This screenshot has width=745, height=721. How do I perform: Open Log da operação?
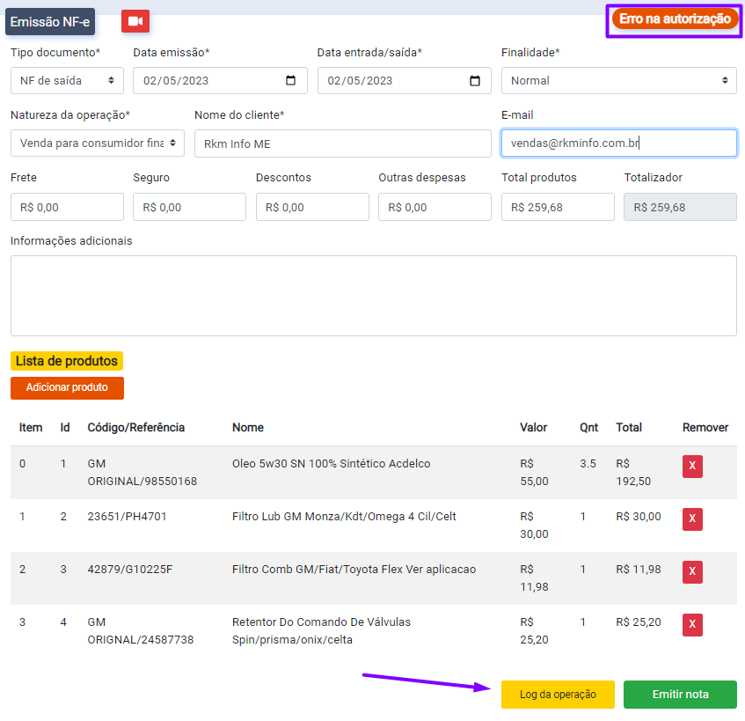pyautogui.click(x=558, y=695)
